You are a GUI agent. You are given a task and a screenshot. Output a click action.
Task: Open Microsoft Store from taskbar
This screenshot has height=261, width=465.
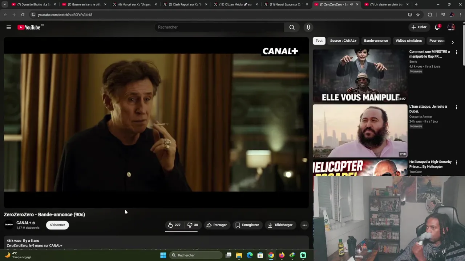click(260, 255)
